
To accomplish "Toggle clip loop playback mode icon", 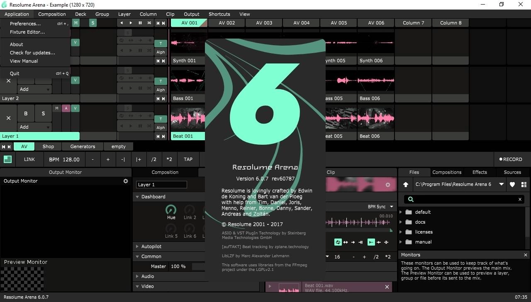I will pos(338,242).
